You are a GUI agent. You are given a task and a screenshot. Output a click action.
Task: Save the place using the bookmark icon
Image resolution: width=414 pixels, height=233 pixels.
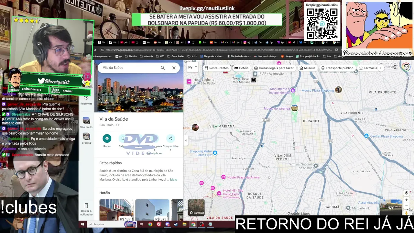123,139
